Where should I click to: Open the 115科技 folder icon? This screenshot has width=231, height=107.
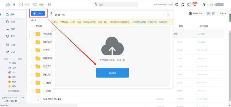pyautogui.click(x=38, y=91)
